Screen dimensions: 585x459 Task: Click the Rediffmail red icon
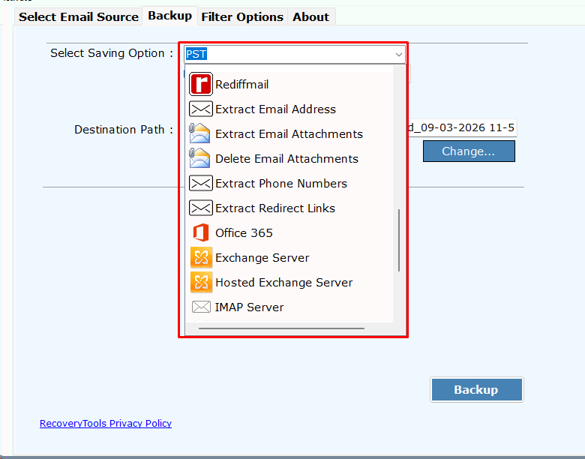pyautogui.click(x=201, y=84)
